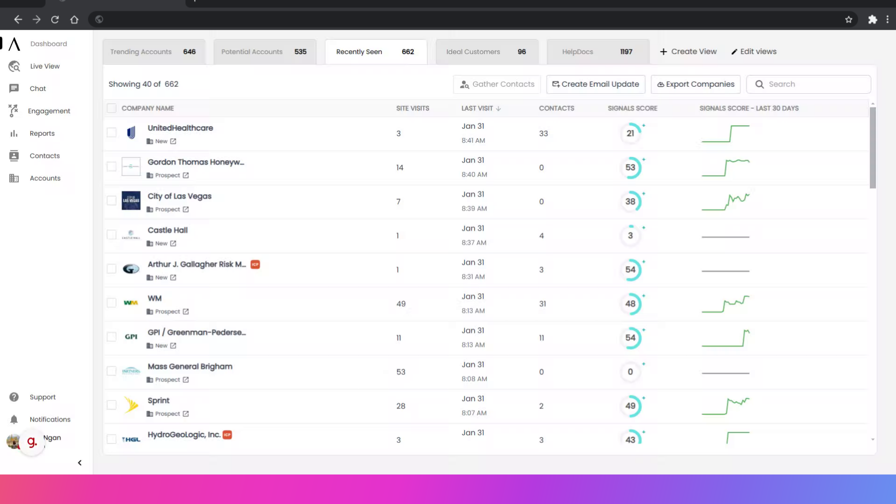Click the Notifications bell icon
Screen dimensions: 896x504
(14, 419)
